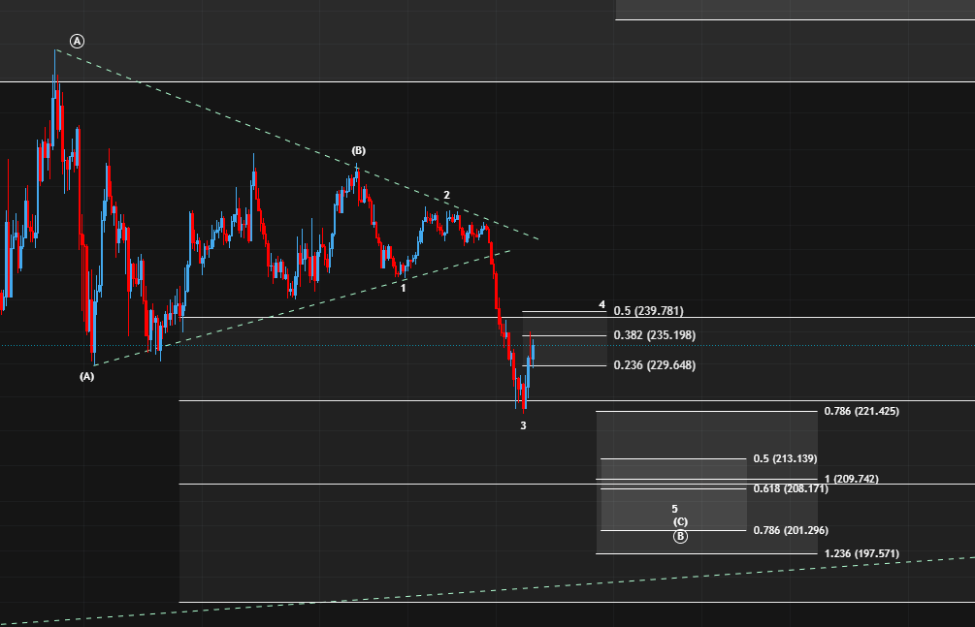Image resolution: width=975 pixels, height=627 pixels.
Task: Click the (B) wave label at triangle top
Action: [x=359, y=150]
